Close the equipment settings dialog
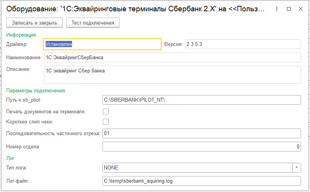 click(x=301, y=8)
